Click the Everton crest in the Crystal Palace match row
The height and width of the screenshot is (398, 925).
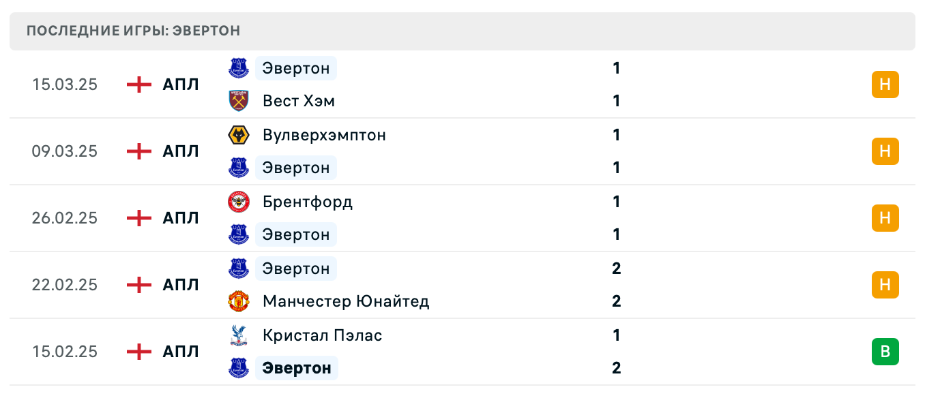coord(238,368)
